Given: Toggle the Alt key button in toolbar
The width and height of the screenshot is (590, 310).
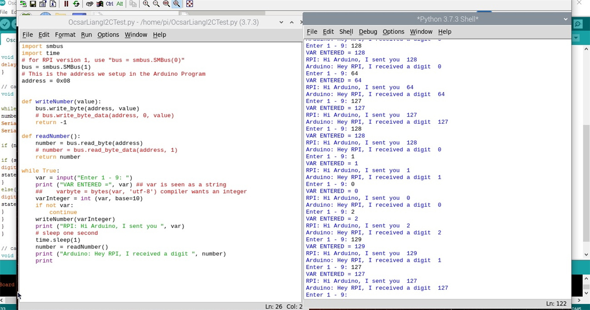Looking at the screenshot, I should point(120,4).
